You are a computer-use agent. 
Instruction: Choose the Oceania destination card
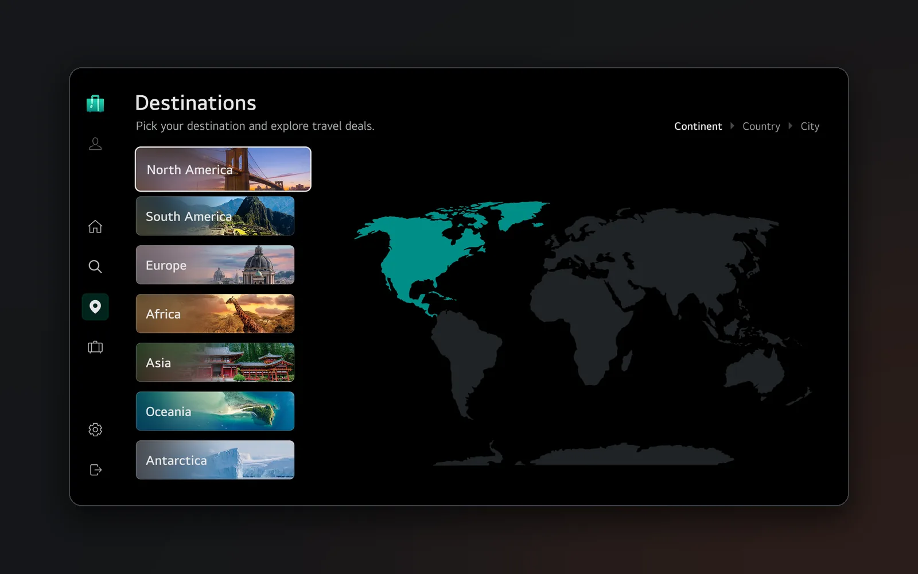(215, 411)
